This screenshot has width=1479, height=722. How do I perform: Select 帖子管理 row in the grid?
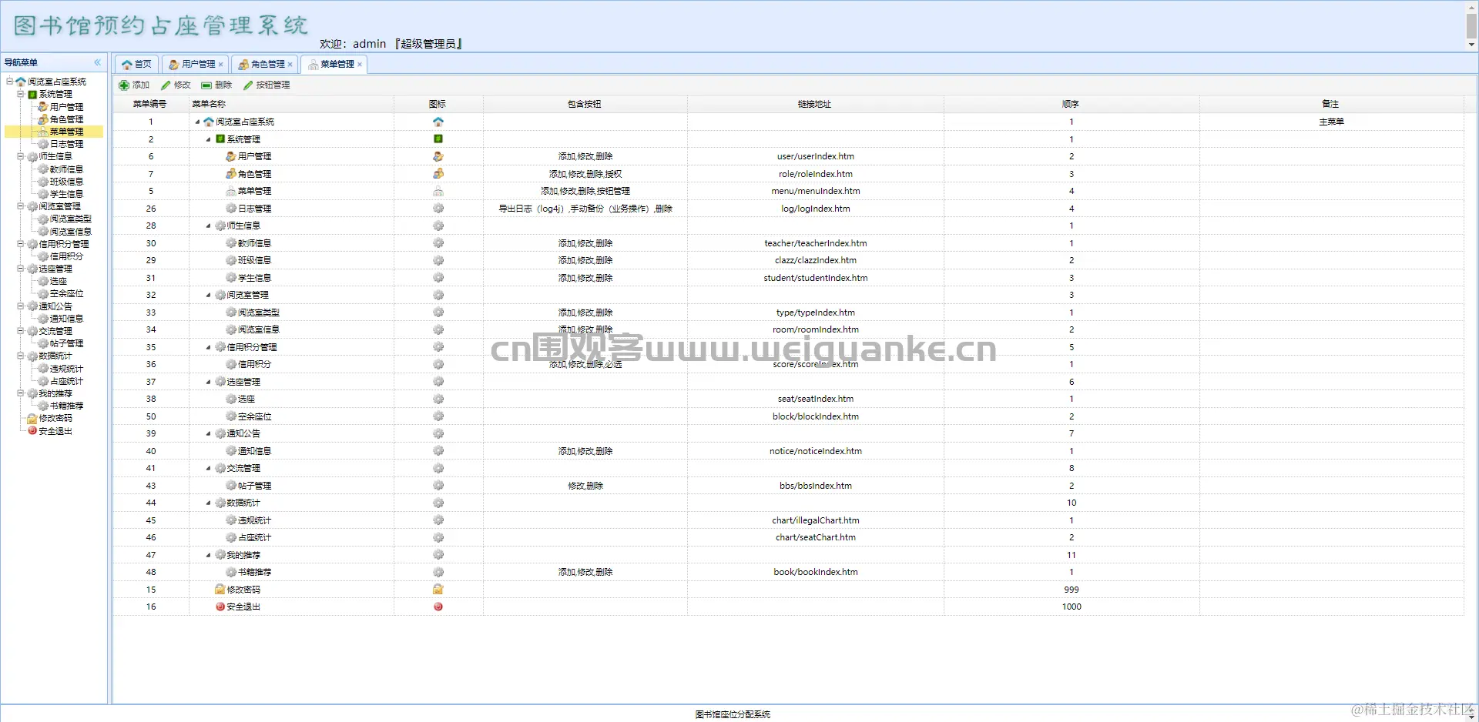(x=788, y=486)
